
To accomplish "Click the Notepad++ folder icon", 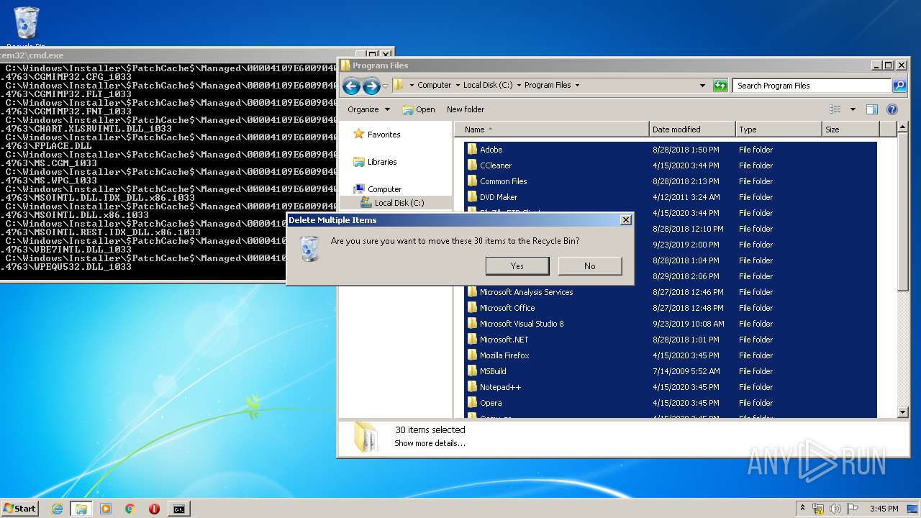I will (472, 387).
